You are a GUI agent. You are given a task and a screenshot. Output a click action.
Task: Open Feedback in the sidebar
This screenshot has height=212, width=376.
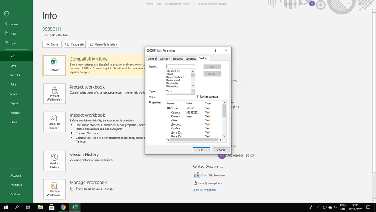point(16,185)
